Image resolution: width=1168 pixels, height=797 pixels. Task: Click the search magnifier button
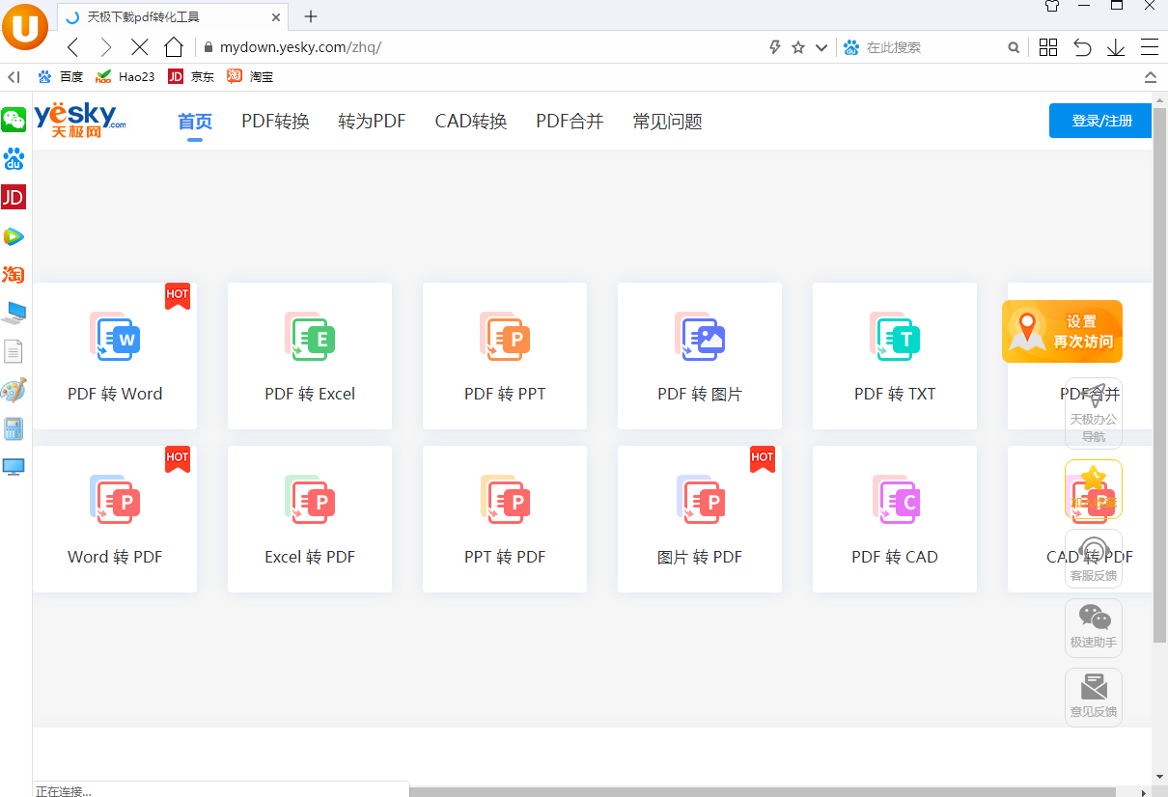(1014, 47)
